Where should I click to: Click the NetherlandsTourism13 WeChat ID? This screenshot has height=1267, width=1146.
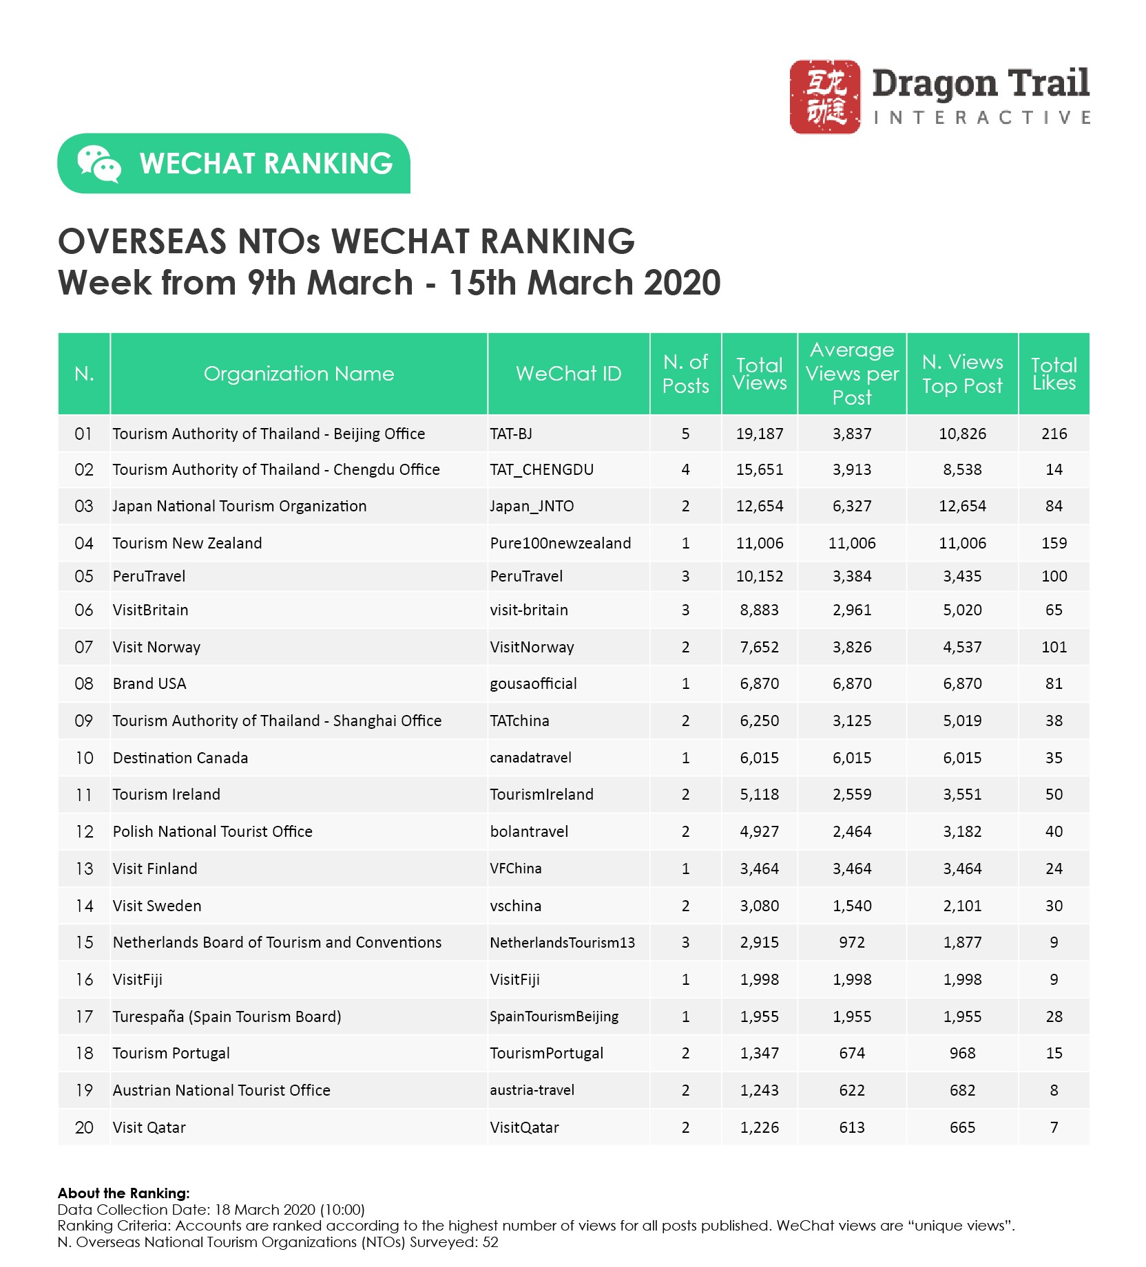[x=562, y=942]
